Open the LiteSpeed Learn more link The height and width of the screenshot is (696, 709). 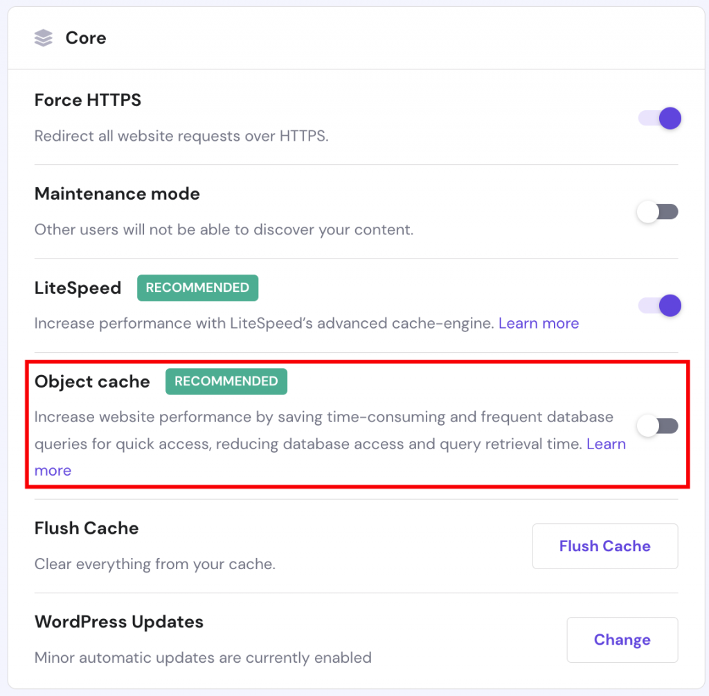539,323
